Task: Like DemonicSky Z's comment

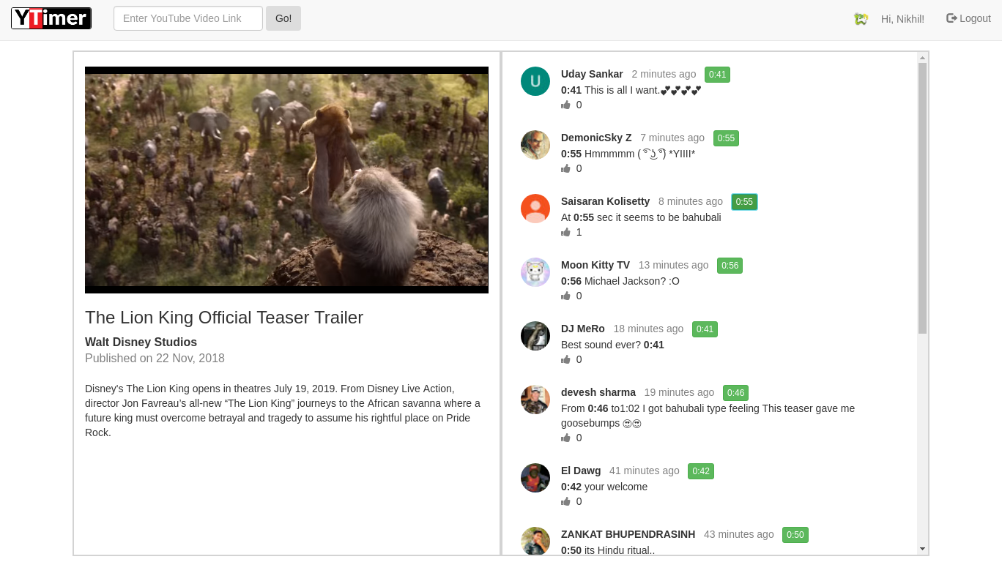Action: coord(565,168)
